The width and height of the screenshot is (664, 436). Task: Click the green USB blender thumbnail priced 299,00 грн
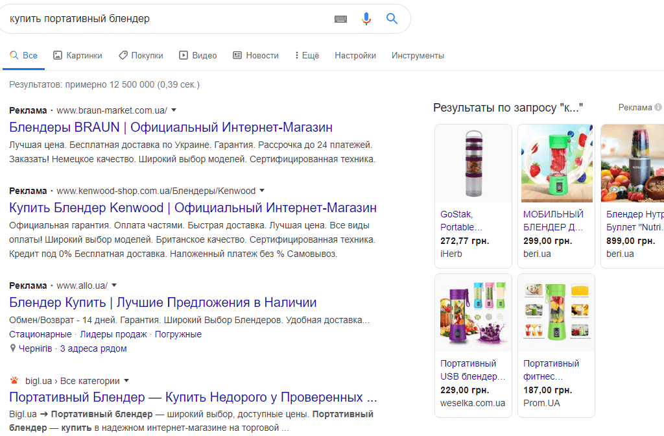click(556, 163)
